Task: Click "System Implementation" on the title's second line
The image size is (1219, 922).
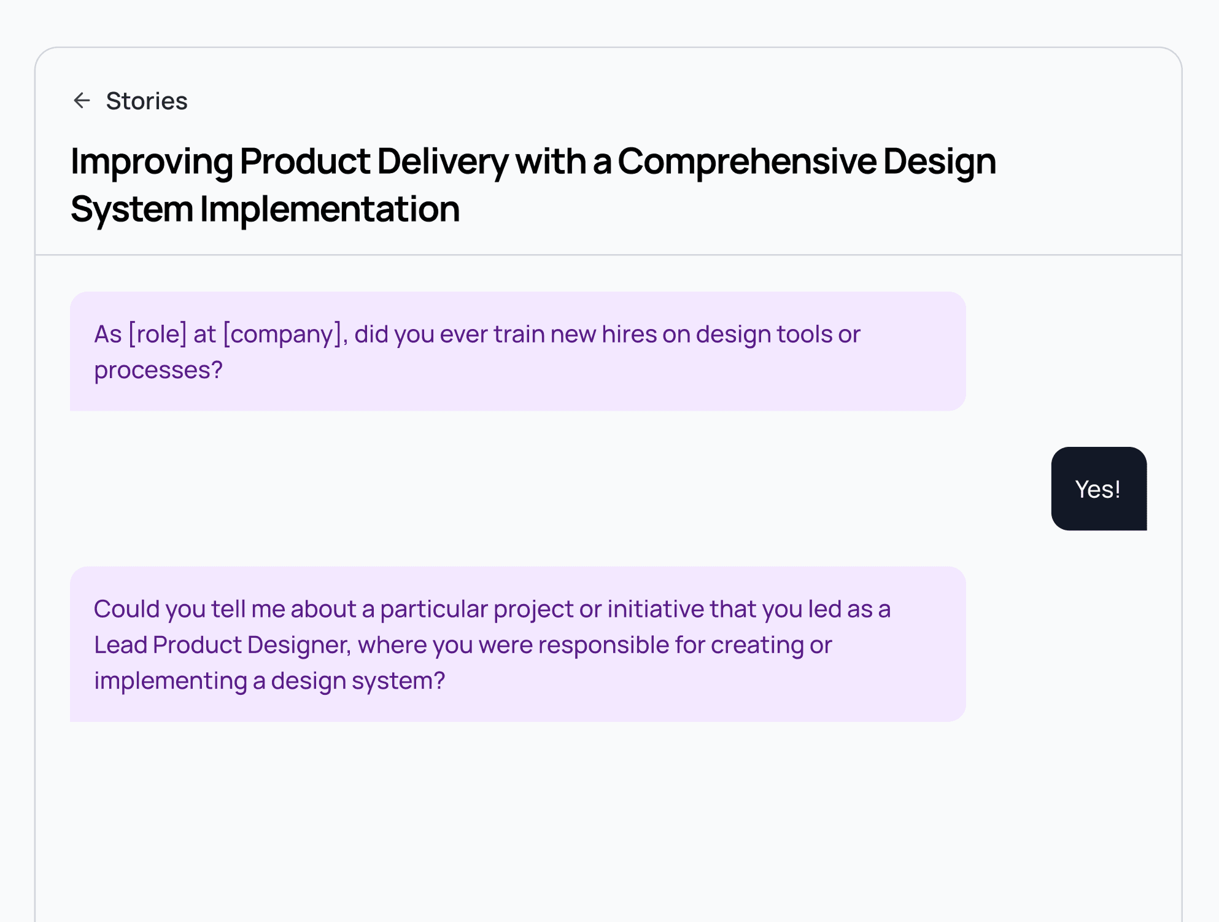Action: point(265,209)
